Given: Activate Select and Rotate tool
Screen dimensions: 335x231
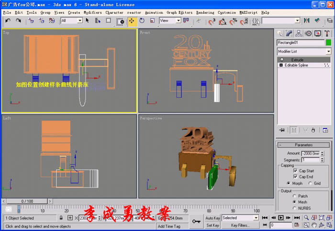Looking at the screenshot, I should [142, 21].
